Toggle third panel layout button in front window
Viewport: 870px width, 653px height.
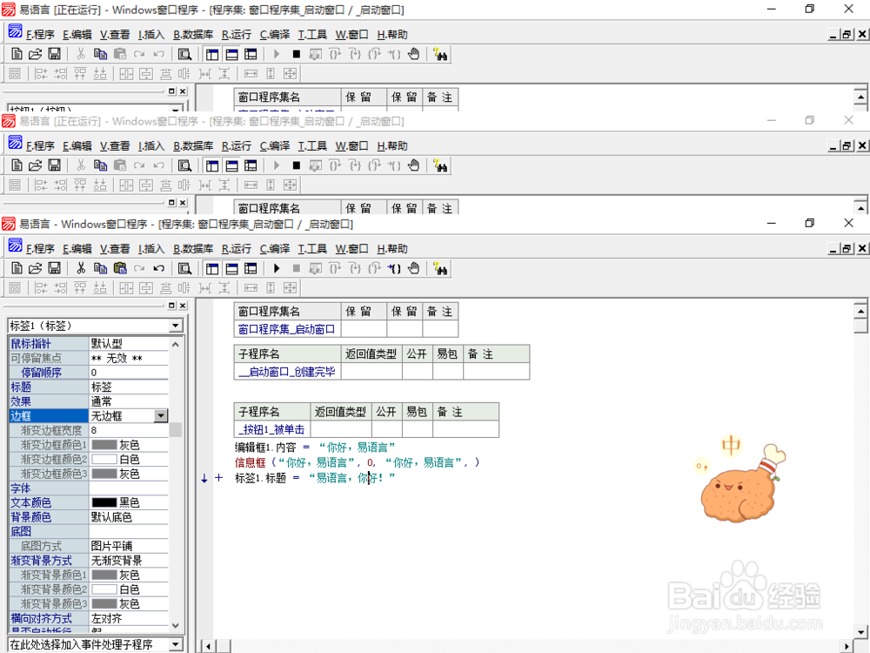[251, 269]
